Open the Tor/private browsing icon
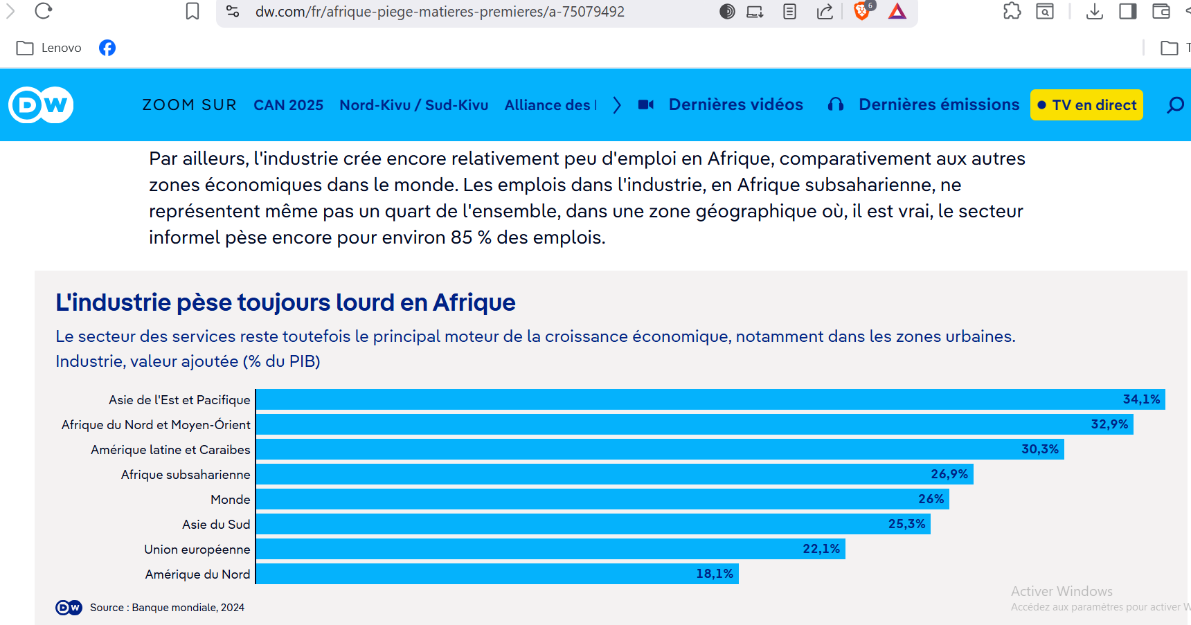Screen dimensions: 1191x625 click(727, 11)
